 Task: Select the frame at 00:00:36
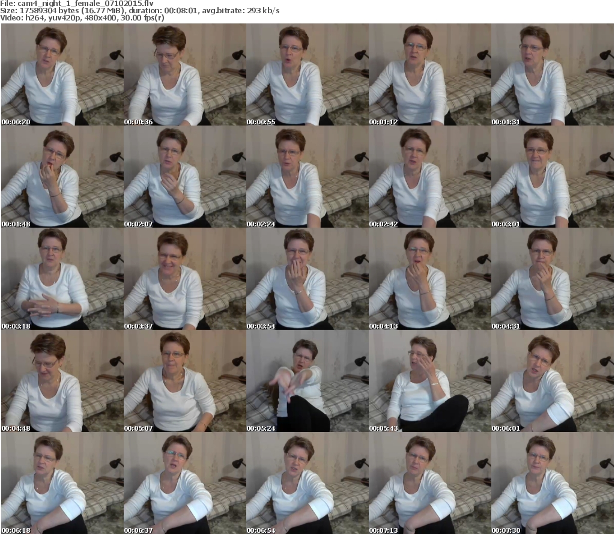click(x=185, y=74)
